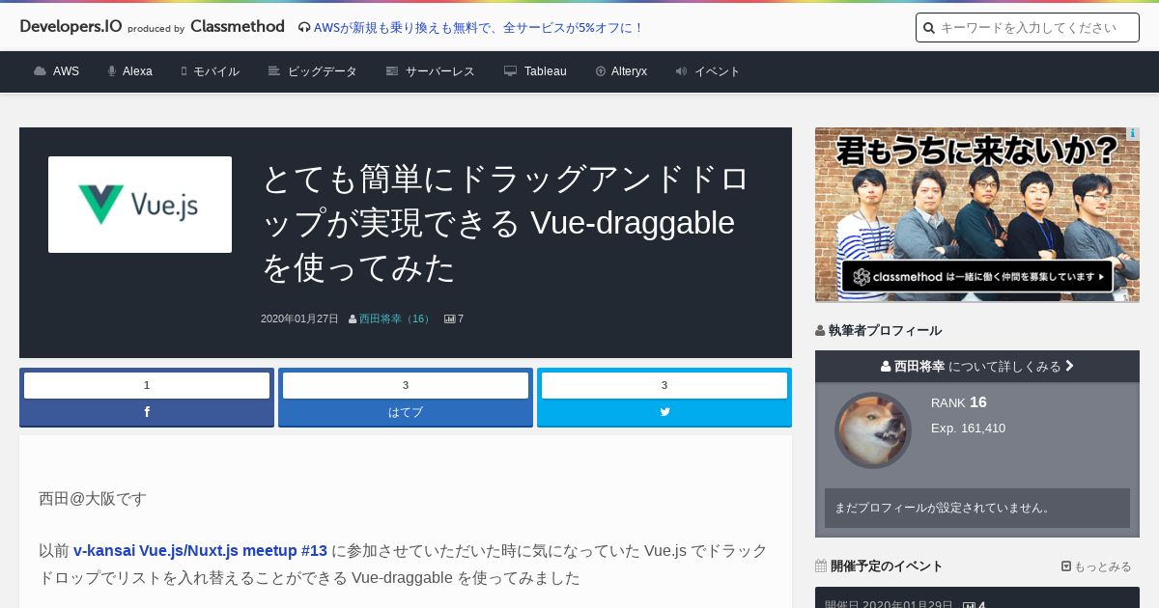The image size is (1159, 608).
Task: Click the bars icon beside ビッグデータ
Action: [274, 71]
